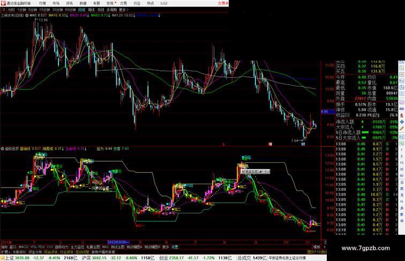Select the 周线 weekly chart tab
Image resolution: width=405 pixels, height=261 pixels.
91,10
